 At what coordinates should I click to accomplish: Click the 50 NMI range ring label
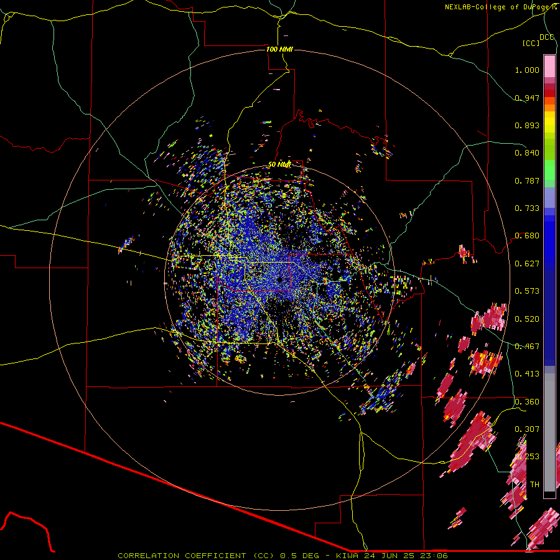coord(279,165)
